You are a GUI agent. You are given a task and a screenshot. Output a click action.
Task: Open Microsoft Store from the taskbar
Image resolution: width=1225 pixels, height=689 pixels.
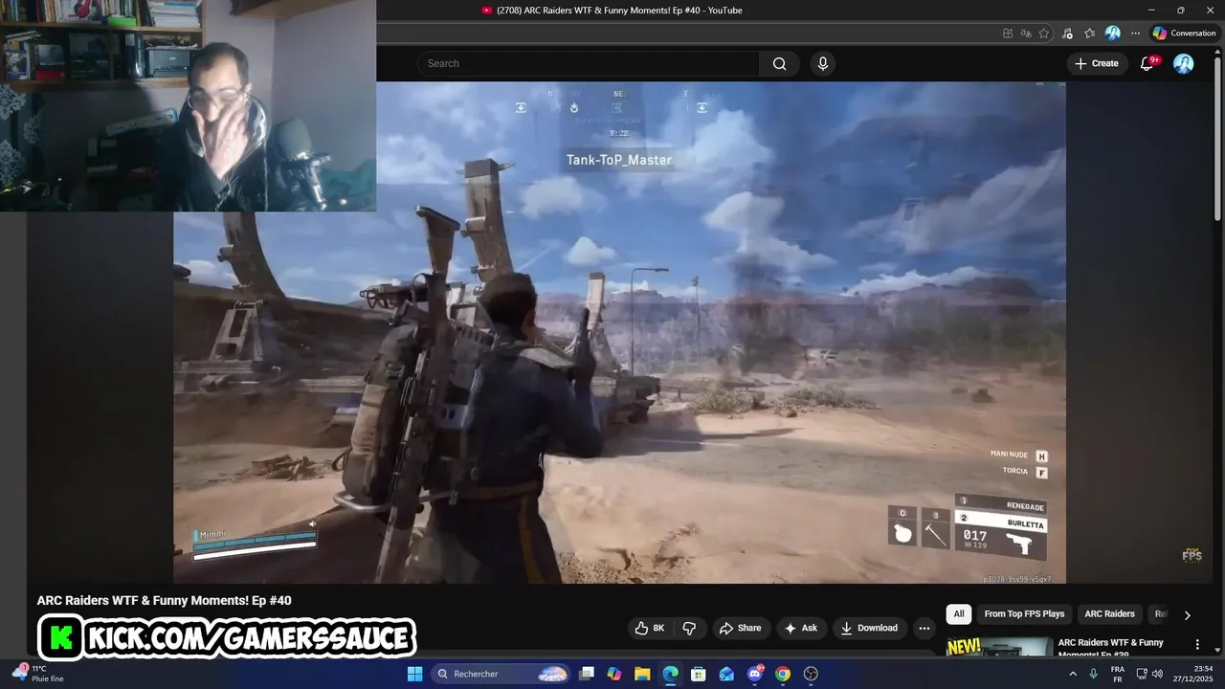tap(699, 674)
